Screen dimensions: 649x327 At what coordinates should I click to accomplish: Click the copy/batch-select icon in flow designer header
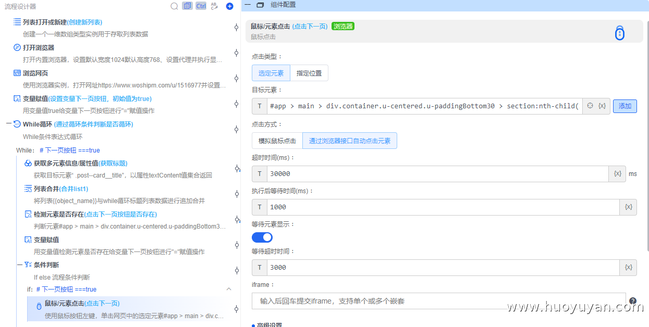coord(187,6)
